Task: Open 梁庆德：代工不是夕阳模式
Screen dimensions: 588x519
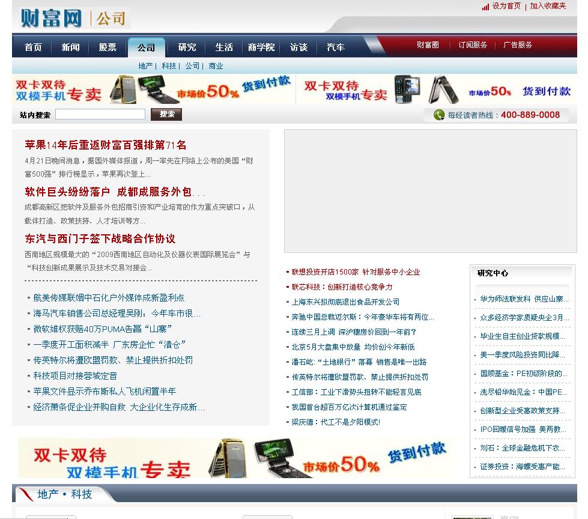Action: point(336,422)
